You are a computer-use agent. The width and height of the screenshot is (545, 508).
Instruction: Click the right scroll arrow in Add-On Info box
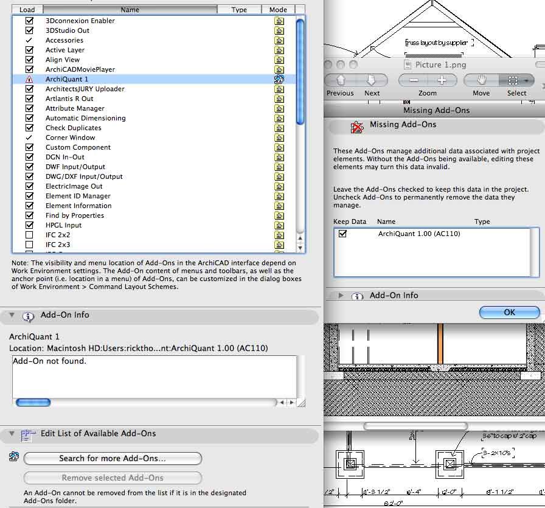tap(291, 402)
